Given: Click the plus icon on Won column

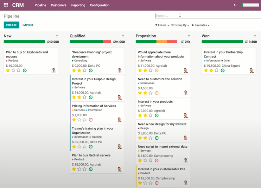Looking at the screenshot, I should [x=255, y=36].
